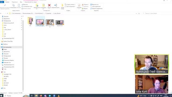Open Creative Cloud Files in the sidebar

8,41
